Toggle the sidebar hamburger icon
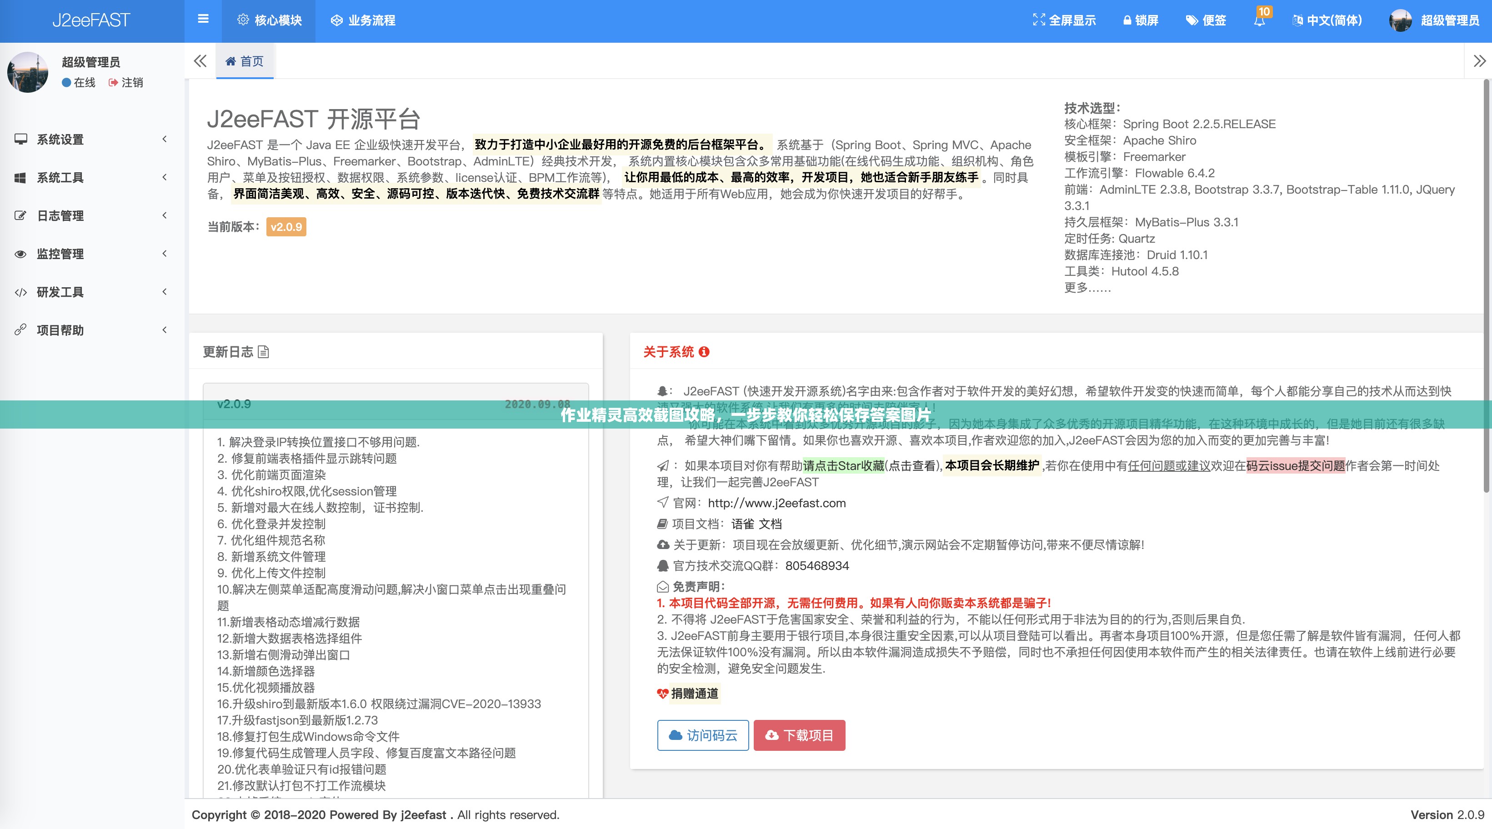The image size is (1492, 829). pyautogui.click(x=202, y=19)
